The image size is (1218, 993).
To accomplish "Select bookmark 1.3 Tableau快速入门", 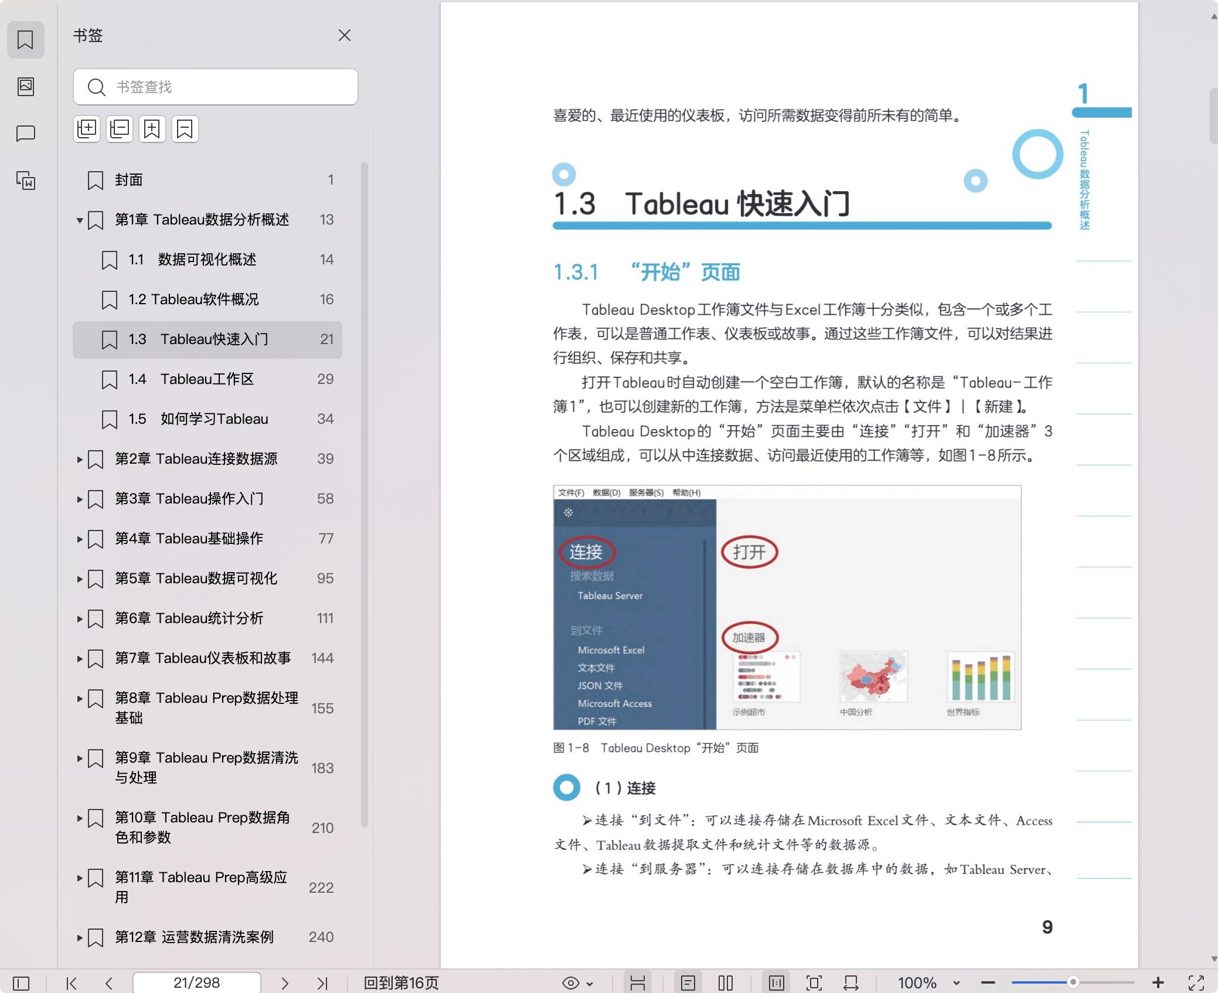I will [x=207, y=339].
